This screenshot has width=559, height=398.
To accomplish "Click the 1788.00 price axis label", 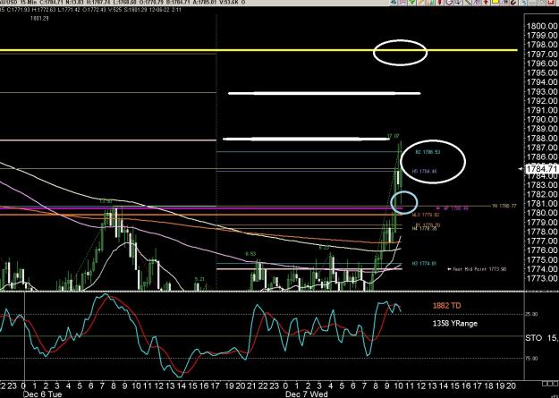I will [542, 139].
